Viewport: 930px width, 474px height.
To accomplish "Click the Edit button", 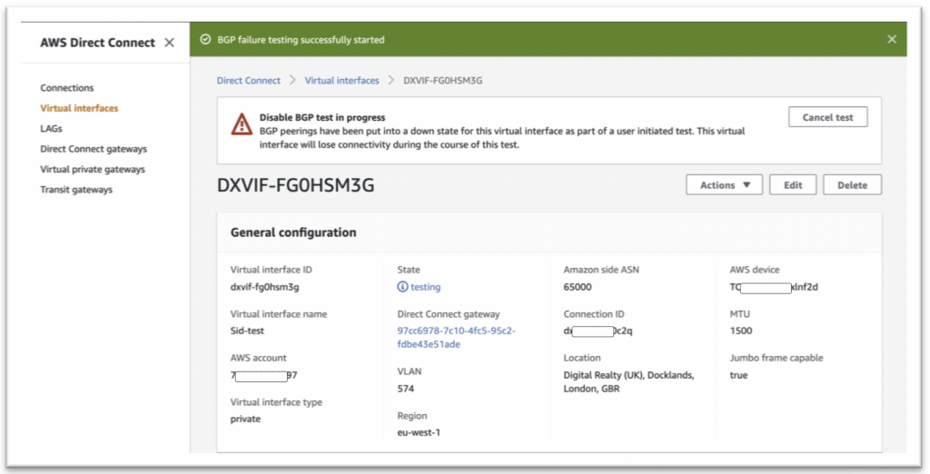I will coord(793,185).
